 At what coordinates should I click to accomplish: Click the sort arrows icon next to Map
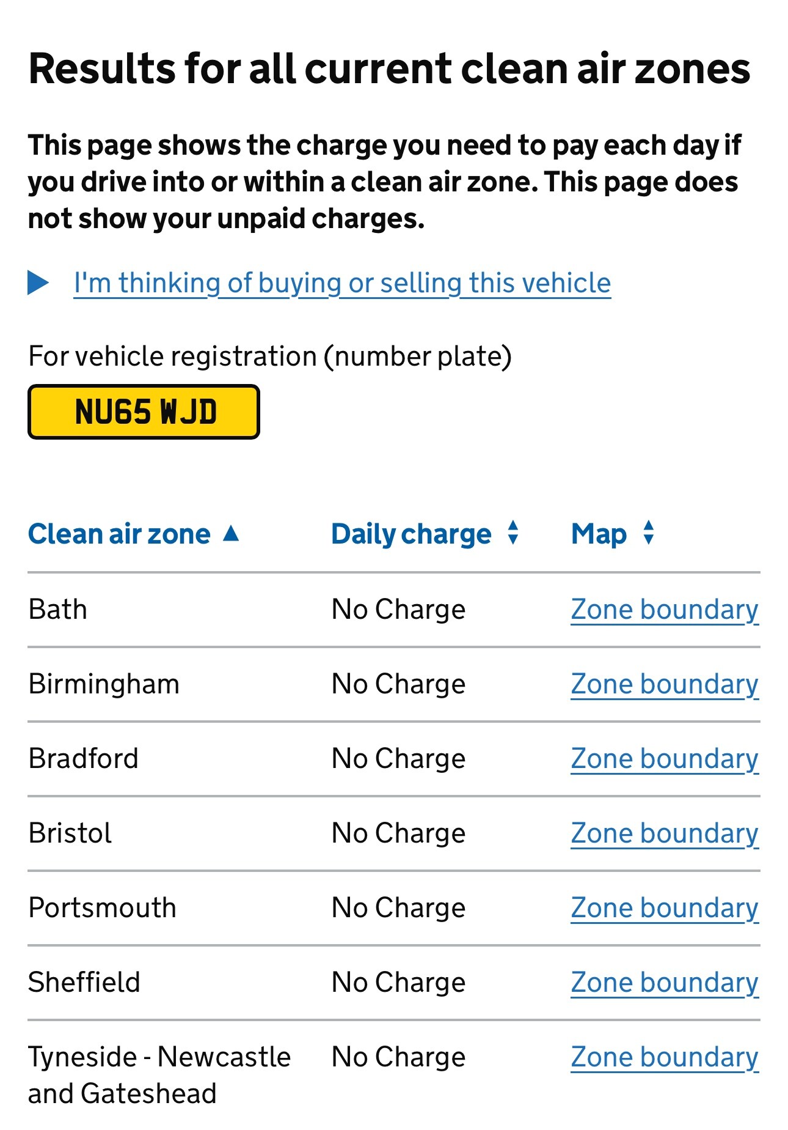click(x=649, y=533)
